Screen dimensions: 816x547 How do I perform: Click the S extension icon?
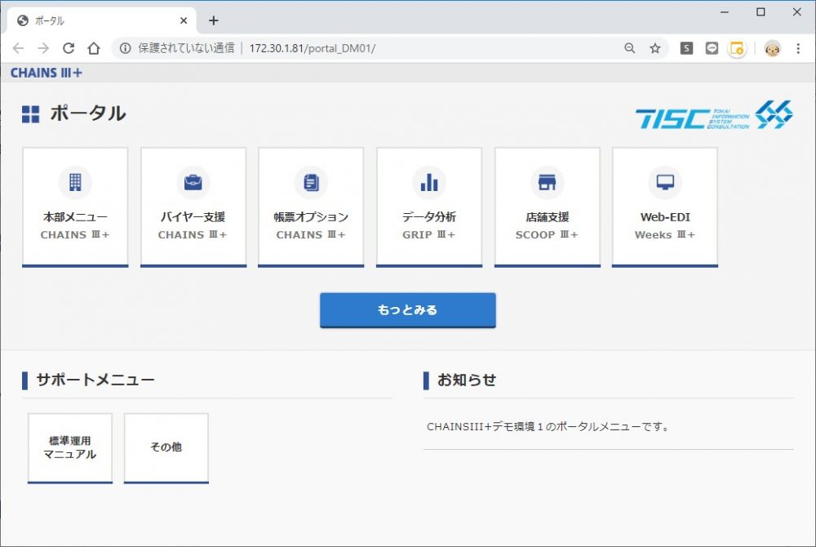click(x=686, y=48)
